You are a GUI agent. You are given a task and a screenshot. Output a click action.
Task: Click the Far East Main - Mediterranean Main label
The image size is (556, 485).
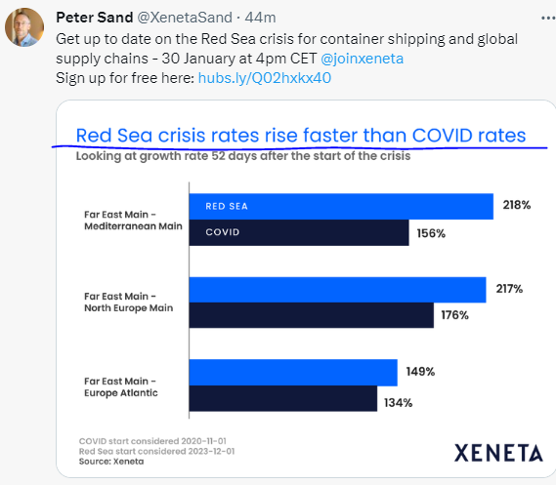pos(133,221)
